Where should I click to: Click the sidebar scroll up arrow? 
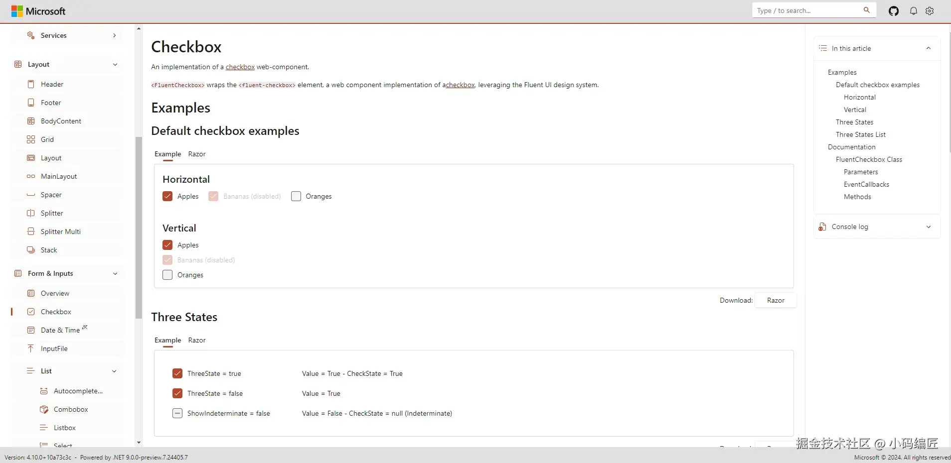[139, 28]
